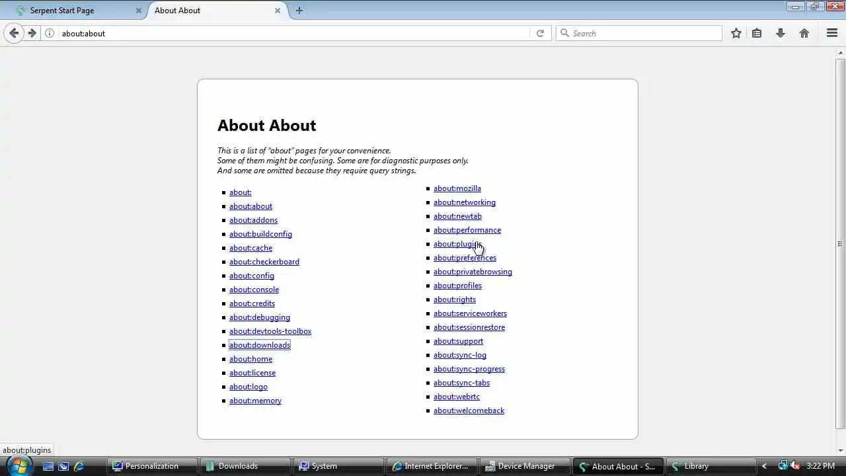The image size is (846, 476).
Task: Open the about:debugging link
Action: point(259,317)
